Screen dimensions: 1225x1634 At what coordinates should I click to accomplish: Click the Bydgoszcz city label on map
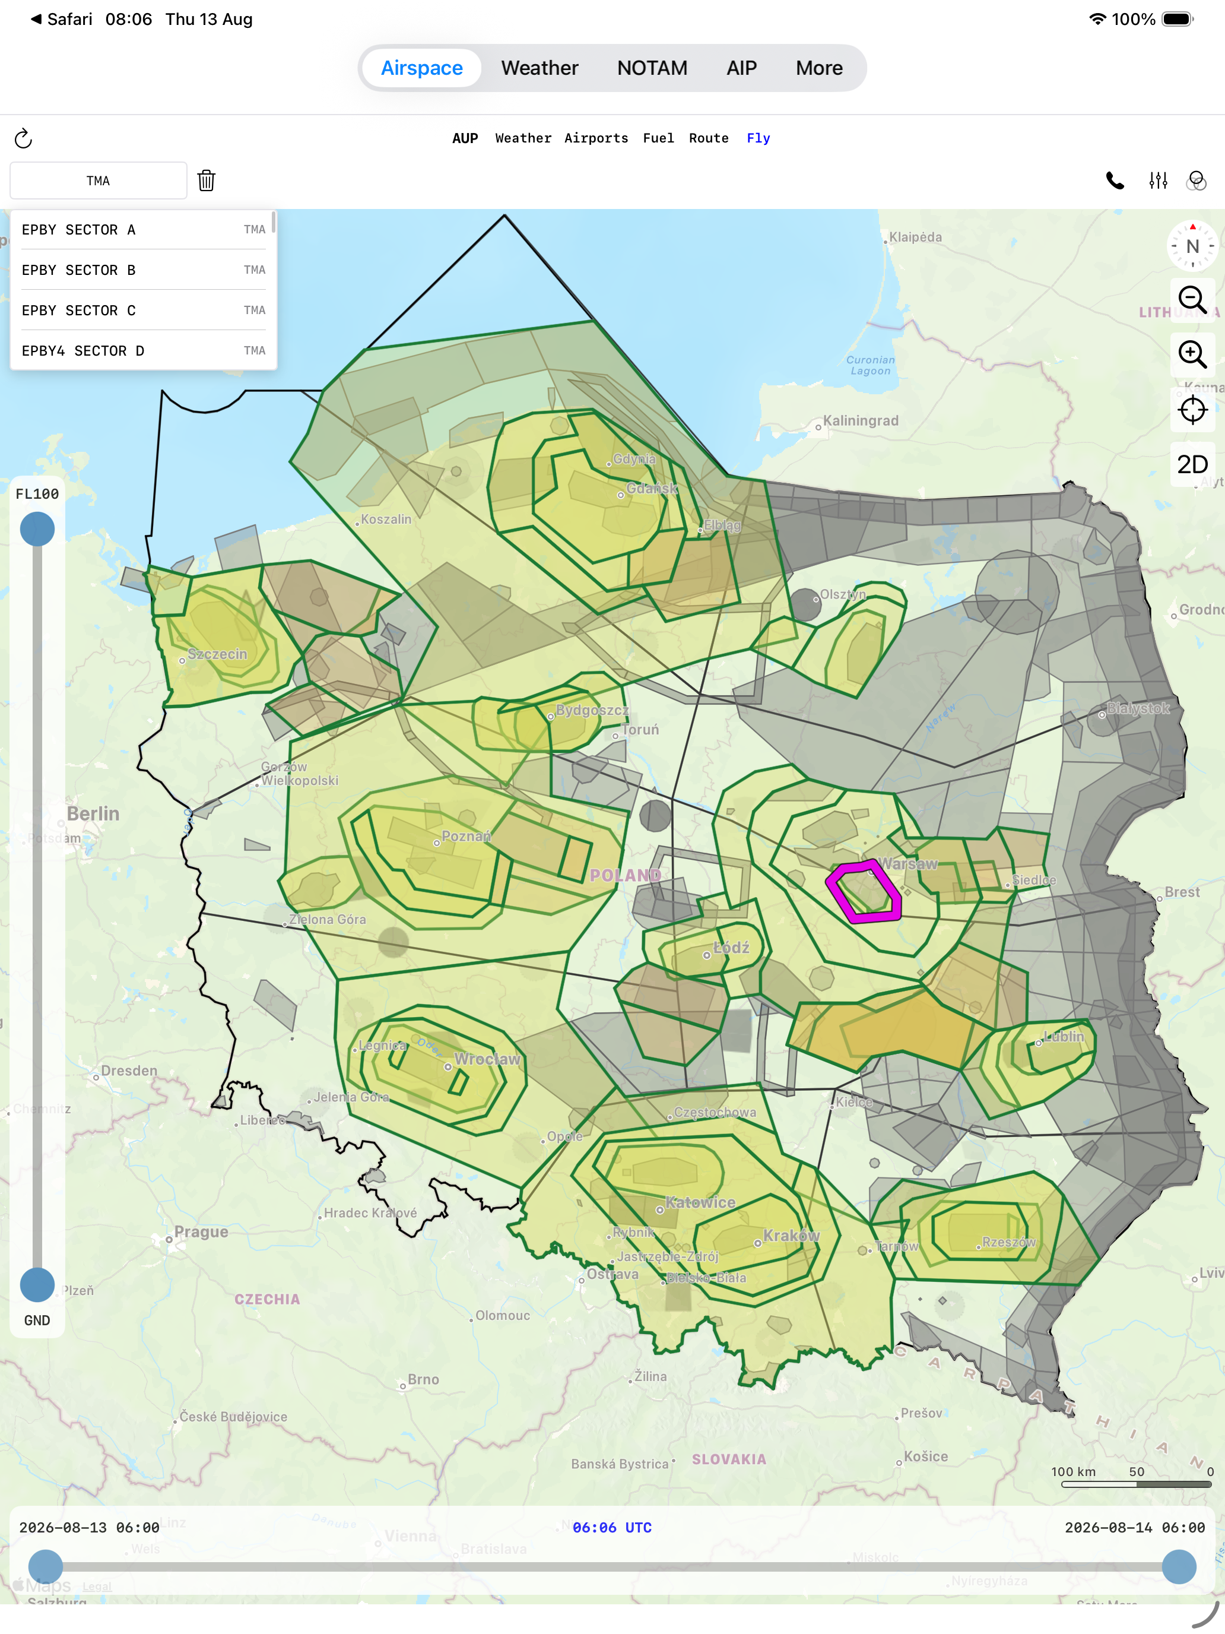pyautogui.click(x=592, y=710)
